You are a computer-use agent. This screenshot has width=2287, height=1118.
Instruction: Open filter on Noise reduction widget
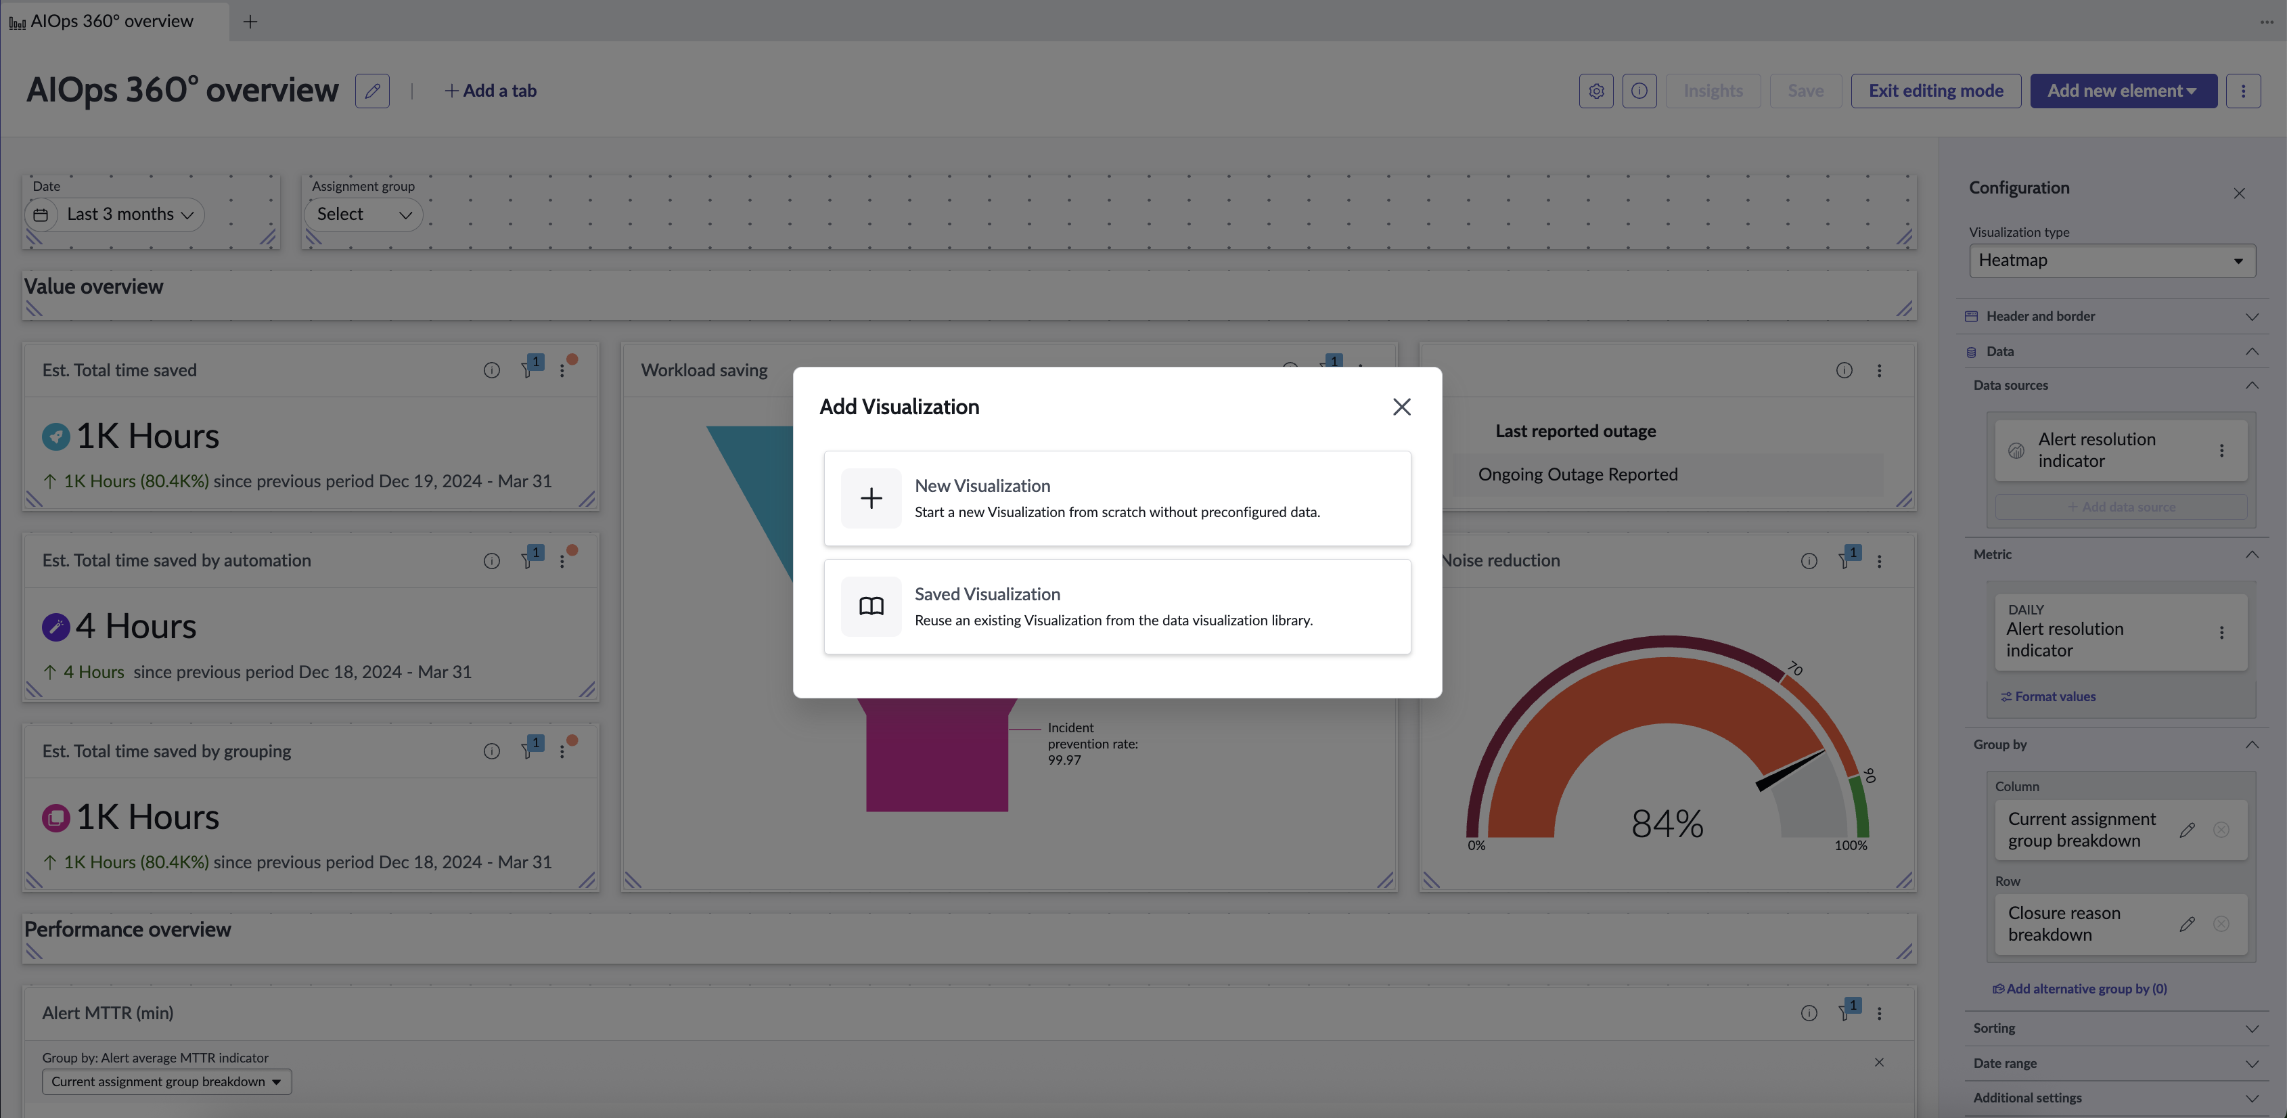click(x=1849, y=558)
